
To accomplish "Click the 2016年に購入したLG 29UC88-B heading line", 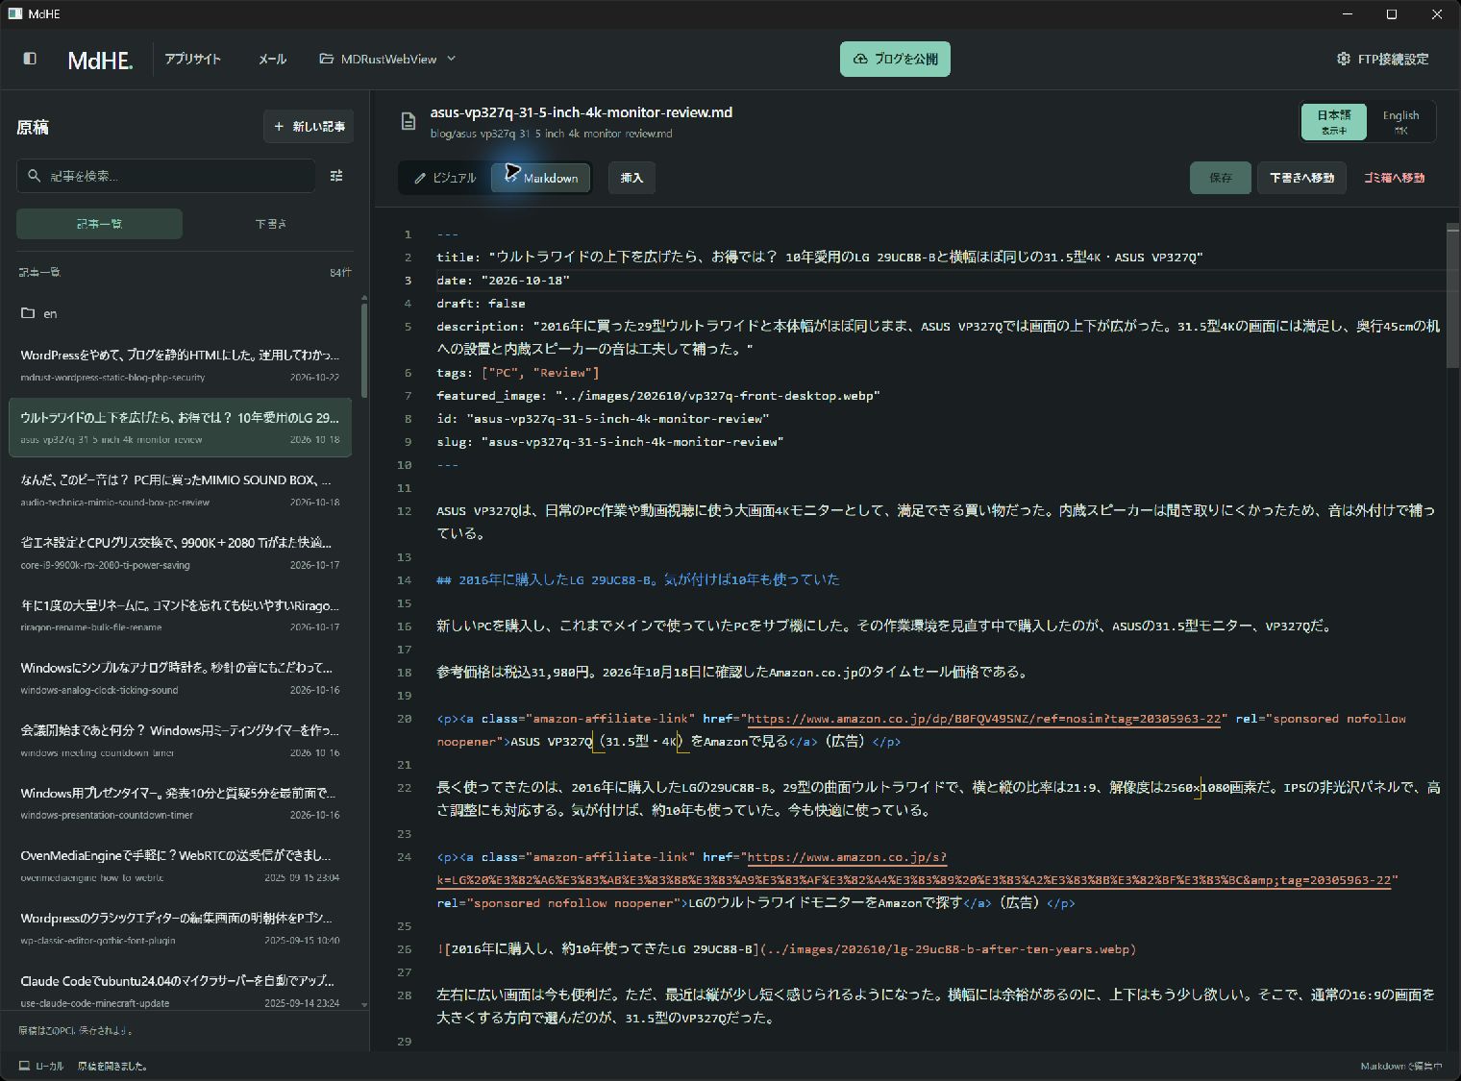I will tap(638, 579).
